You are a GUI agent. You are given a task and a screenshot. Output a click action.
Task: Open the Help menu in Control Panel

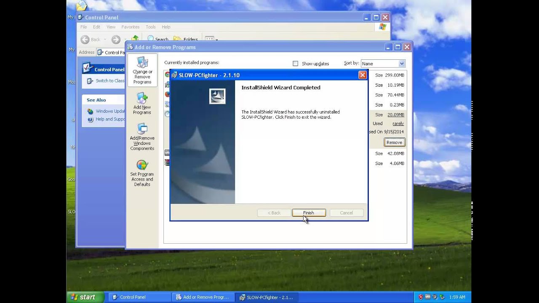tap(166, 27)
